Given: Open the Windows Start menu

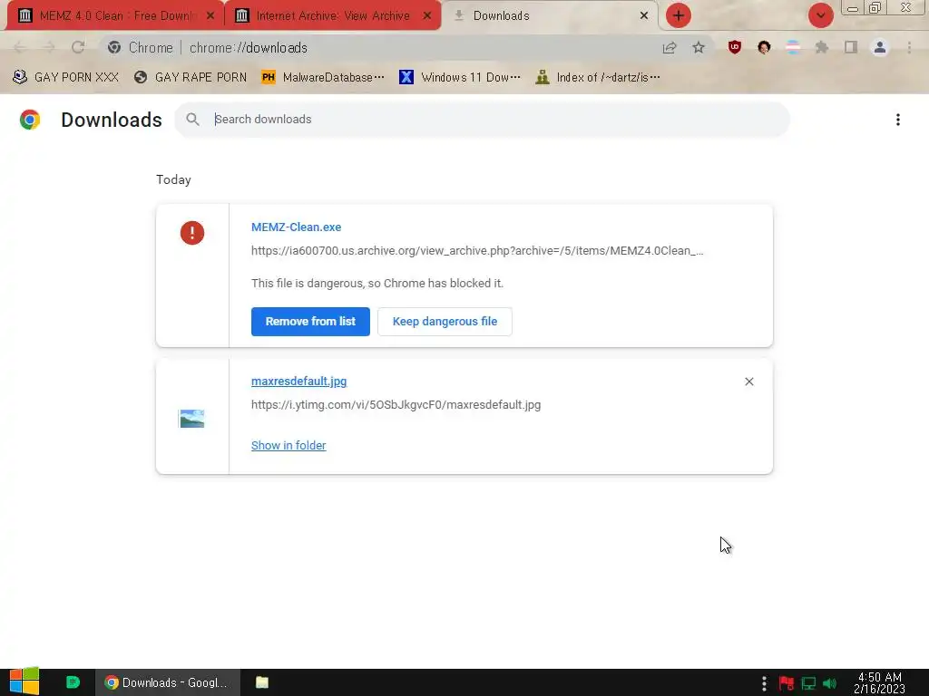Looking at the screenshot, I should pyautogui.click(x=24, y=681).
